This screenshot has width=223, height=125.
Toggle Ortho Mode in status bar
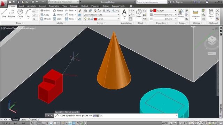click(x=43, y=123)
